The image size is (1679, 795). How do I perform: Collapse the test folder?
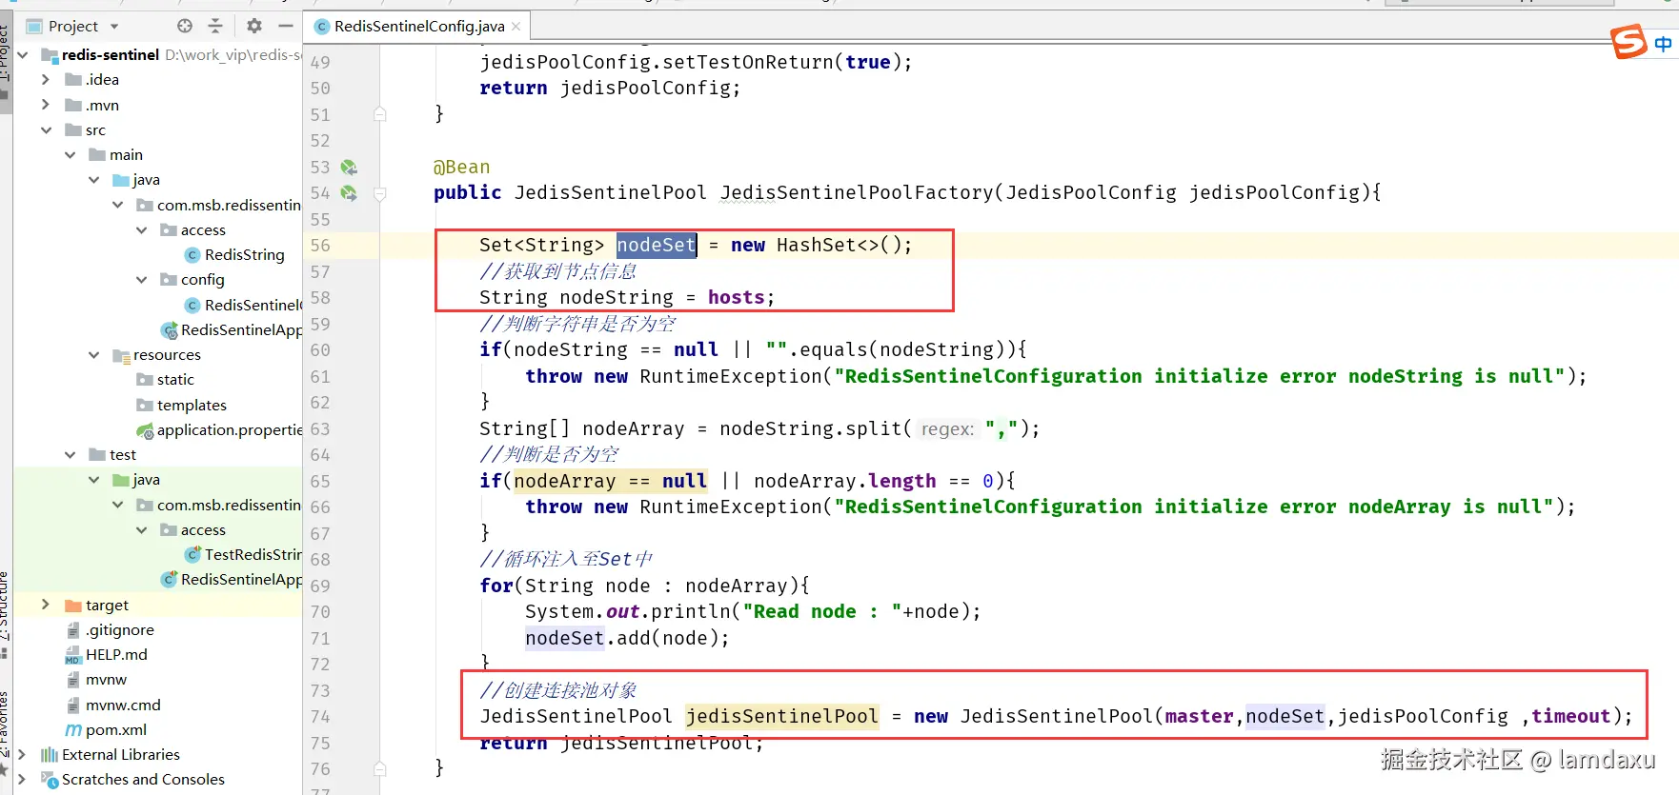point(70,455)
